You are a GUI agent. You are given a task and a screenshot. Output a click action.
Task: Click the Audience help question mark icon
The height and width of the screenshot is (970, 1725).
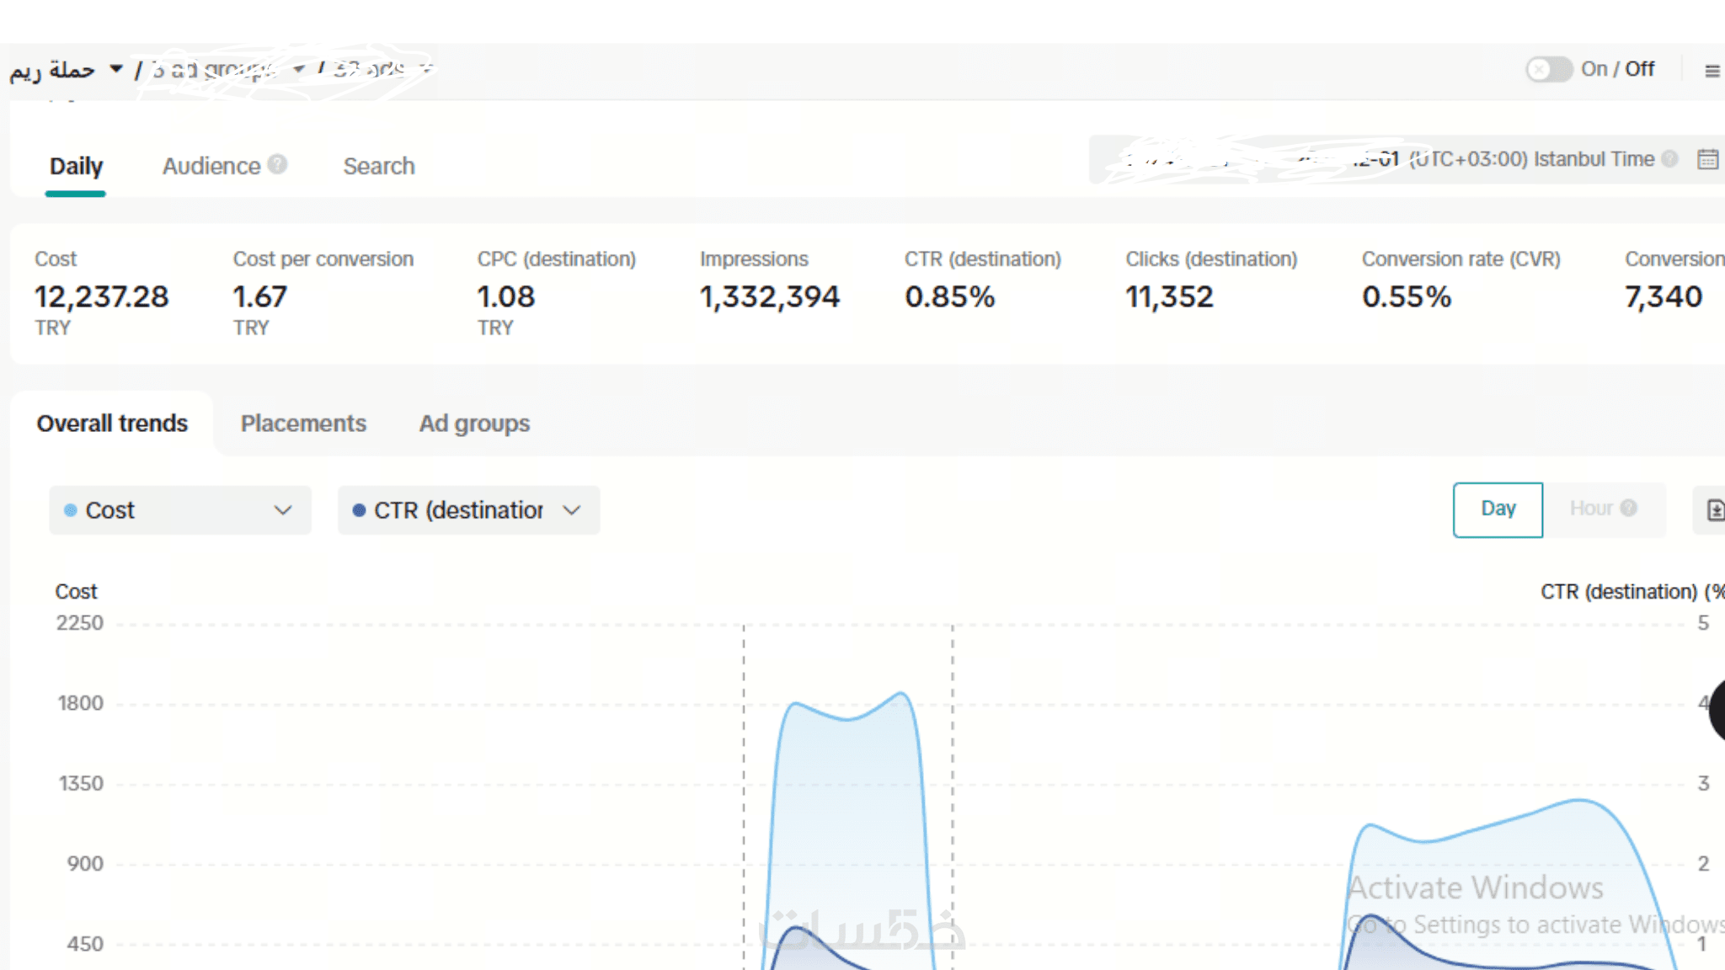point(277,164)
